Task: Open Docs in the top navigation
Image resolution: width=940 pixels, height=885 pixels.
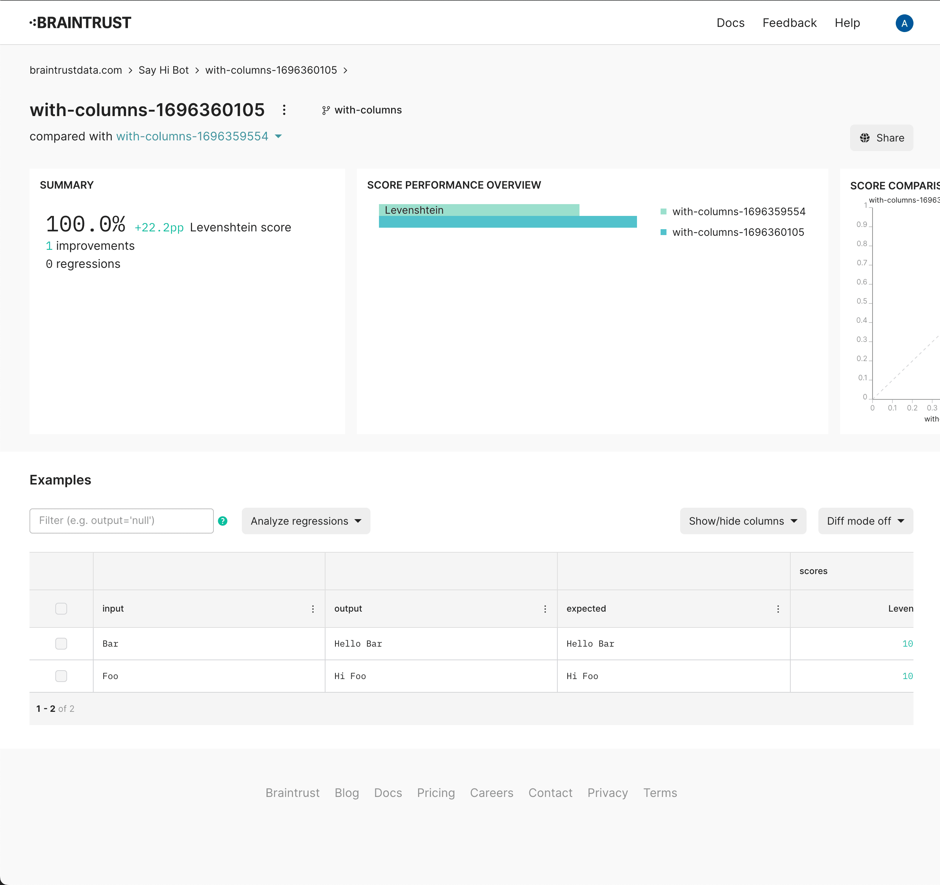Action: click(x=730, y=23)
